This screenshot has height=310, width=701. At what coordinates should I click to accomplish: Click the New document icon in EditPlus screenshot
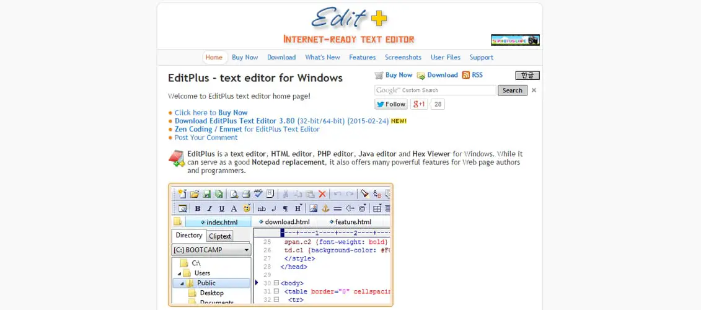pyautogui.click(x=182, y=193)
